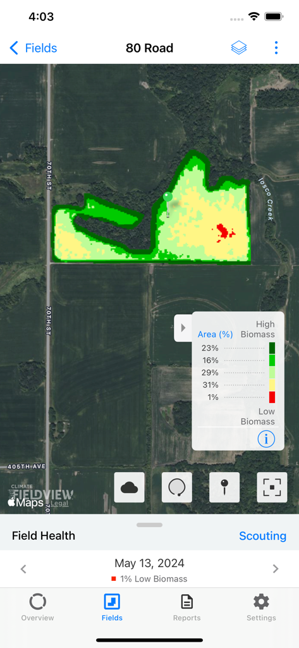Select the red 1% swatch
The width and height of the screenshot is (299, 648).
[x=272, y=397]
